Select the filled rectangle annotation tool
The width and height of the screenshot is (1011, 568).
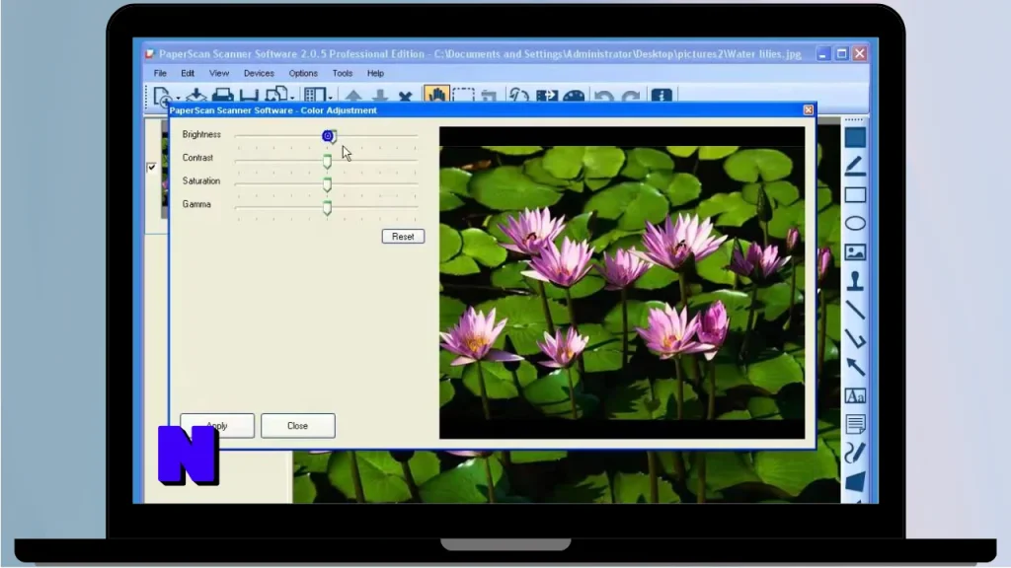855,137
